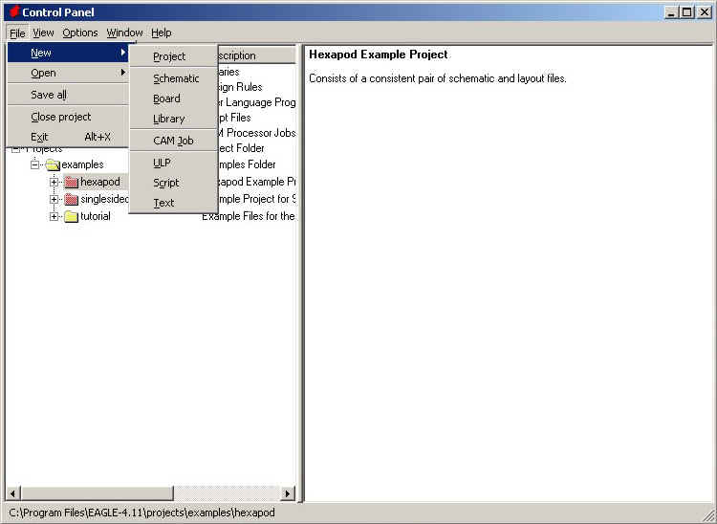Click the status bar path ending in hexapod

[x=141, y=513]
